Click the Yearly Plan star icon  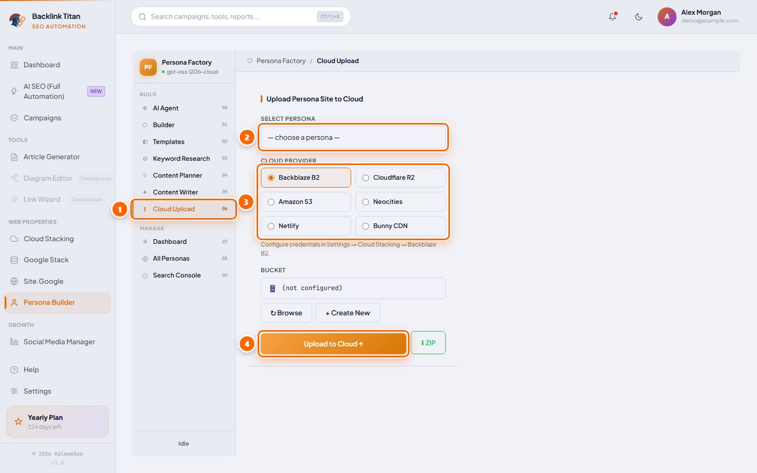(x=18, y=421)
